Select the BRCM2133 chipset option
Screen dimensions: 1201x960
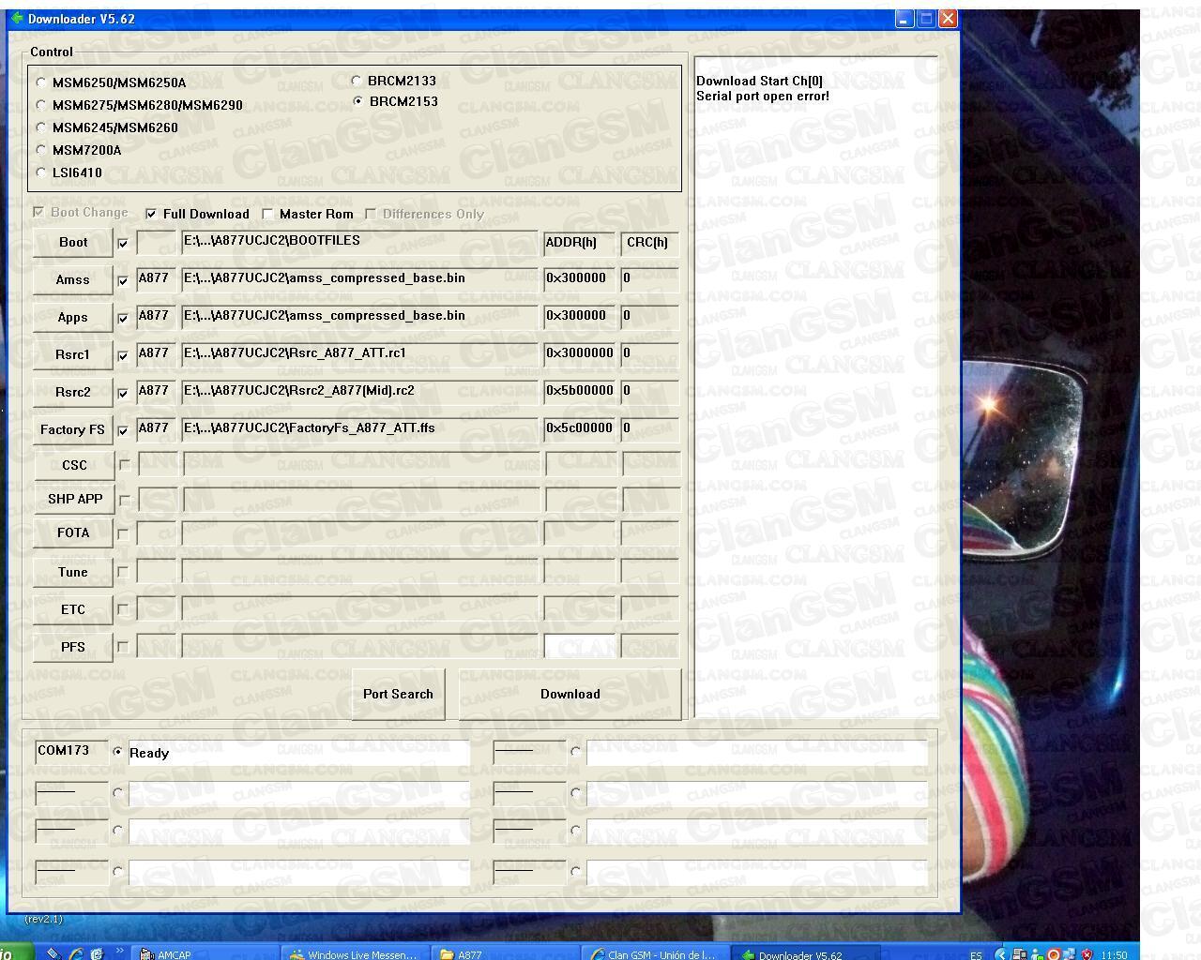coord(357,81)
